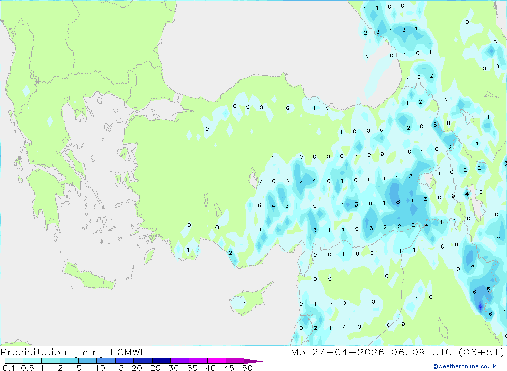Click the 'Precipitation [mm]' title text
This screenshot has width=507, height=371.
tap(52, 352)
